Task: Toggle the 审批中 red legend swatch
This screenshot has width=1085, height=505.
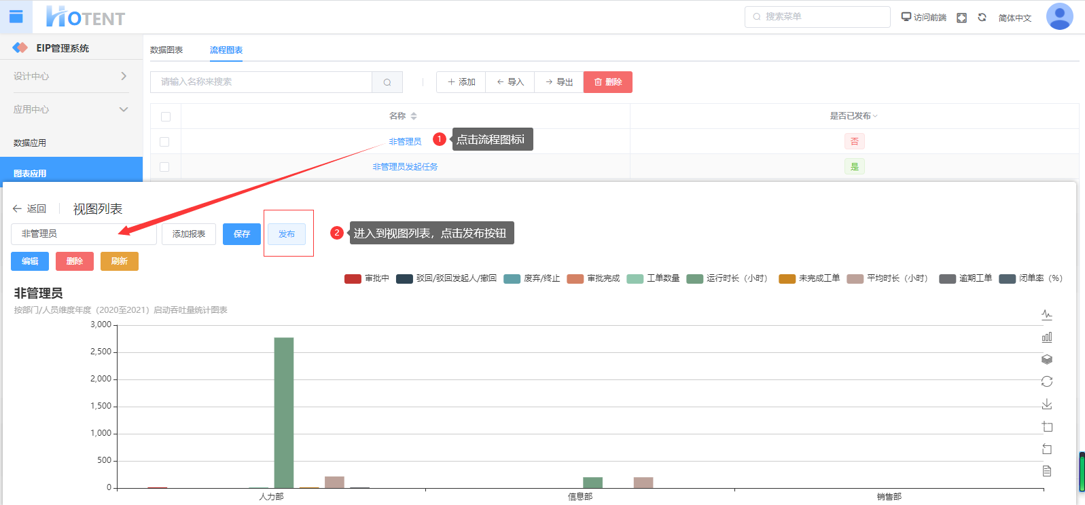Action: (353, 278)
